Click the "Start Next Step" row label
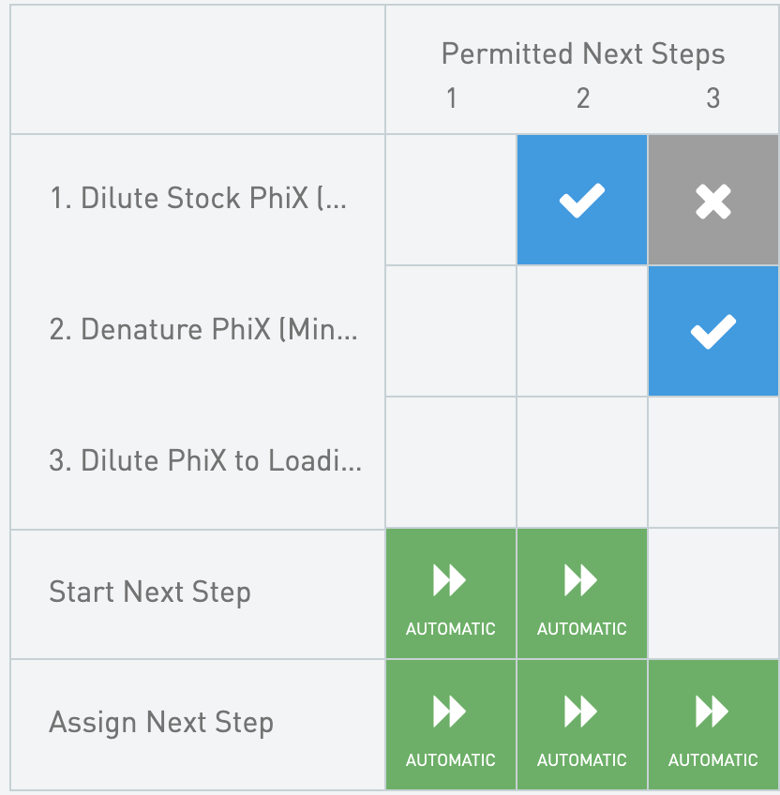 point(150,592)
